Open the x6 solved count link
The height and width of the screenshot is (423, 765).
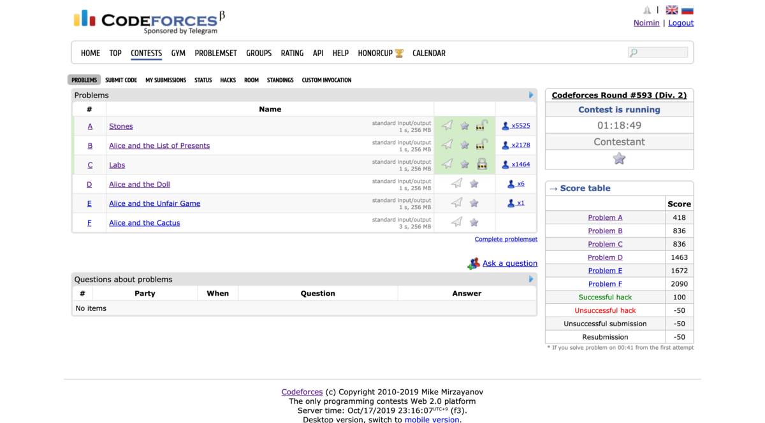click(521, 183)
